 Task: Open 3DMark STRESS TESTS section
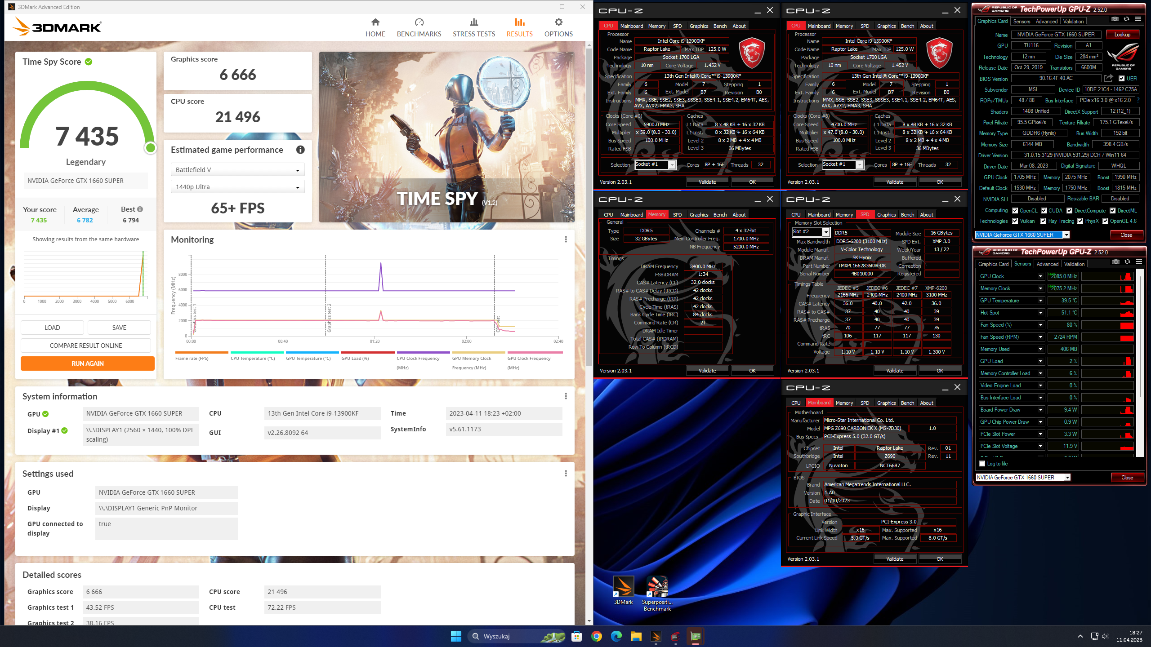[474, 27]
